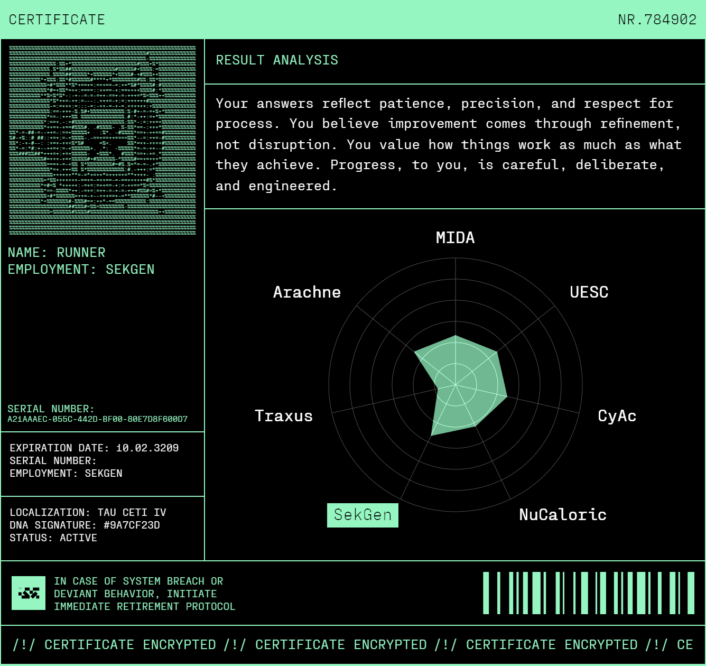Click the expiration date 10.02.3209

(147, 448)
